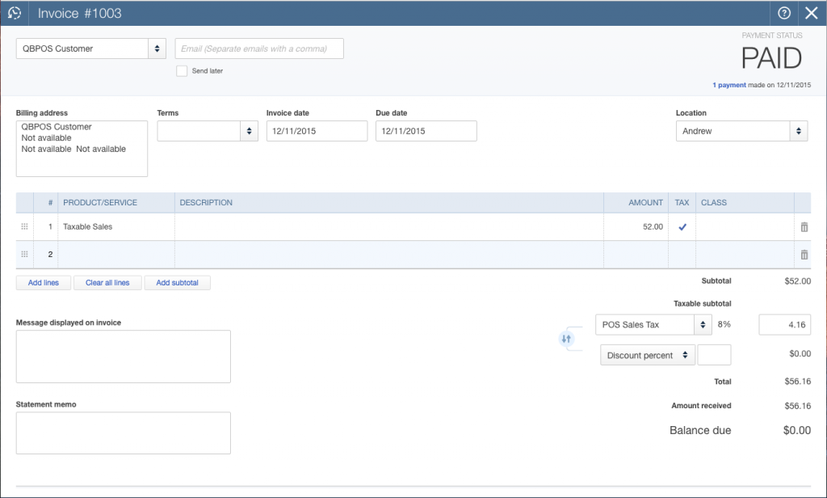Screen dimensions: 827x498
Task: Focus the customer Email input field
Action: pyautogui.click(x=259, y=49)
